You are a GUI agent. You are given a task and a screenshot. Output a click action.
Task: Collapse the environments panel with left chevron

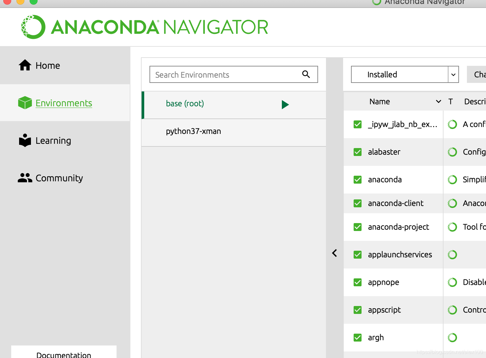(335, 253)
